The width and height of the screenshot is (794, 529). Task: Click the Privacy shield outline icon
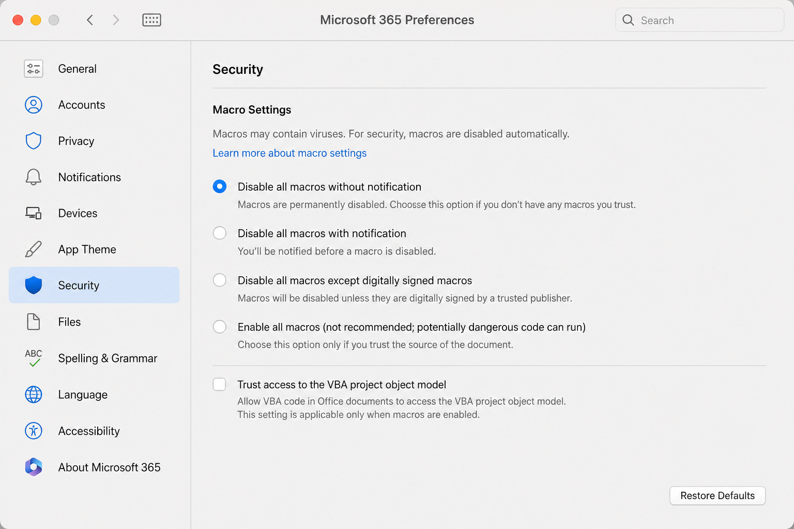(34, 141)
